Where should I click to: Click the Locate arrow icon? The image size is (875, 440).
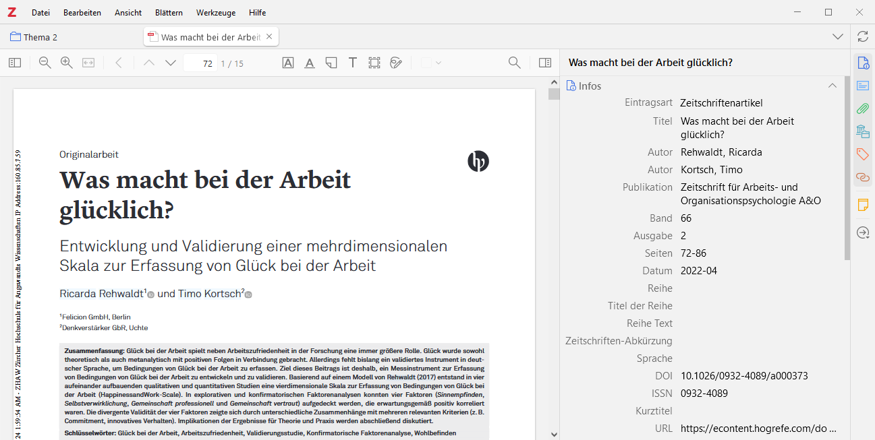tap(863, 232)
